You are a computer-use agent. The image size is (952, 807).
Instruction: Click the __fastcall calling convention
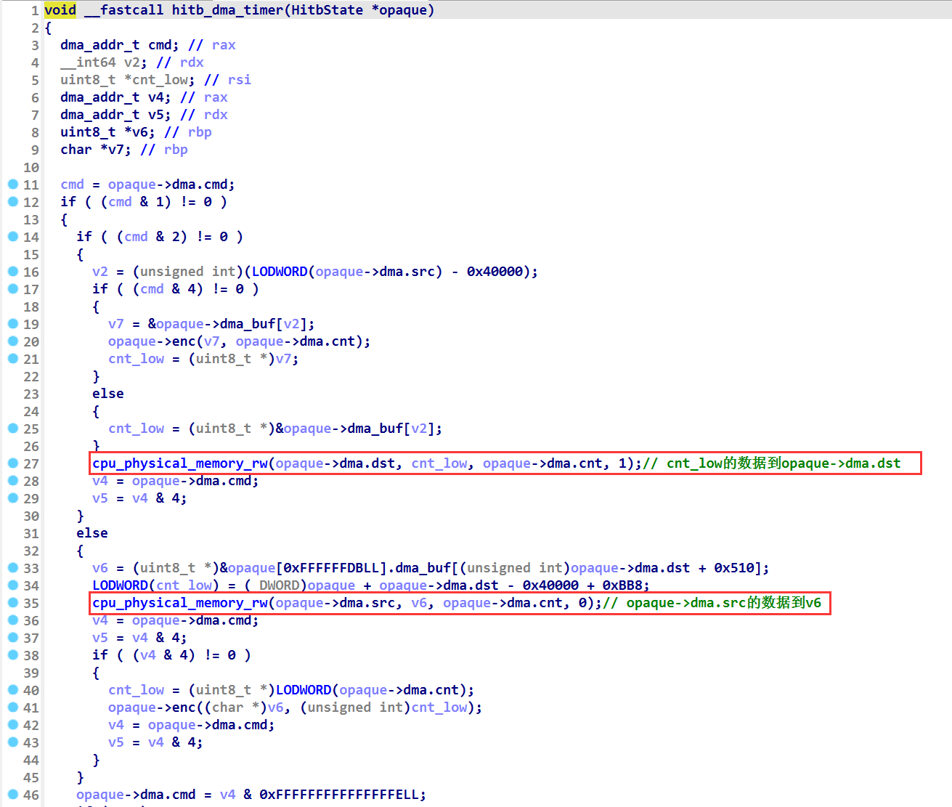click(x=124, y=10)
